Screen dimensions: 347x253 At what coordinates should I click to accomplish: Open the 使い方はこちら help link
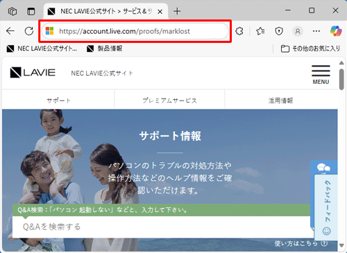(301, 243)
